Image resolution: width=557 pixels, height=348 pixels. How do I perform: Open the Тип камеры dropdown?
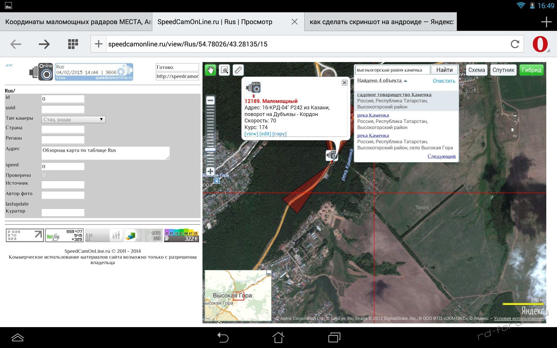pos(73,119)
